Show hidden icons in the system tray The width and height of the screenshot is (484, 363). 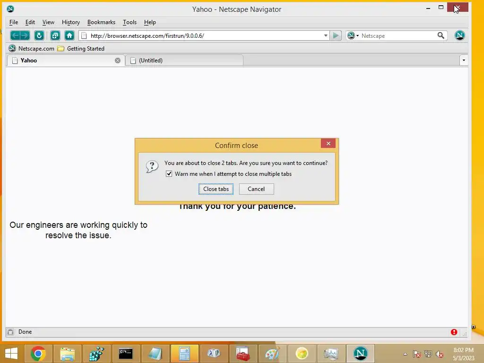coord(405,354)
